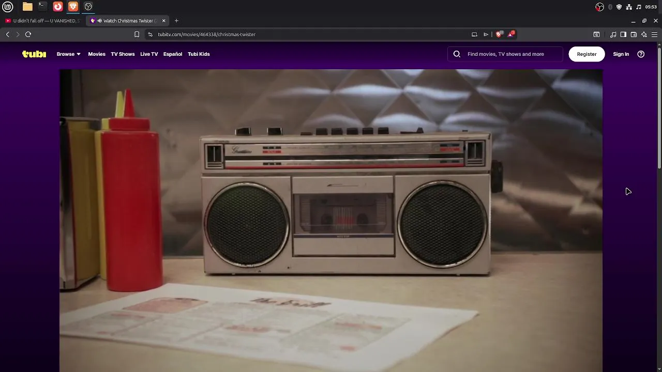Image resolution: width=662 pixels, height=372 pixels.
Task: Go to the Tubi home logo
Action: [34, 54]
